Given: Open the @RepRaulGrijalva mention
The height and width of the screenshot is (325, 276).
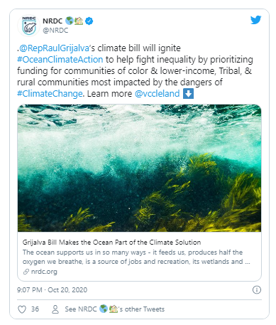Looking at the screenshot, I should point(54,48).
